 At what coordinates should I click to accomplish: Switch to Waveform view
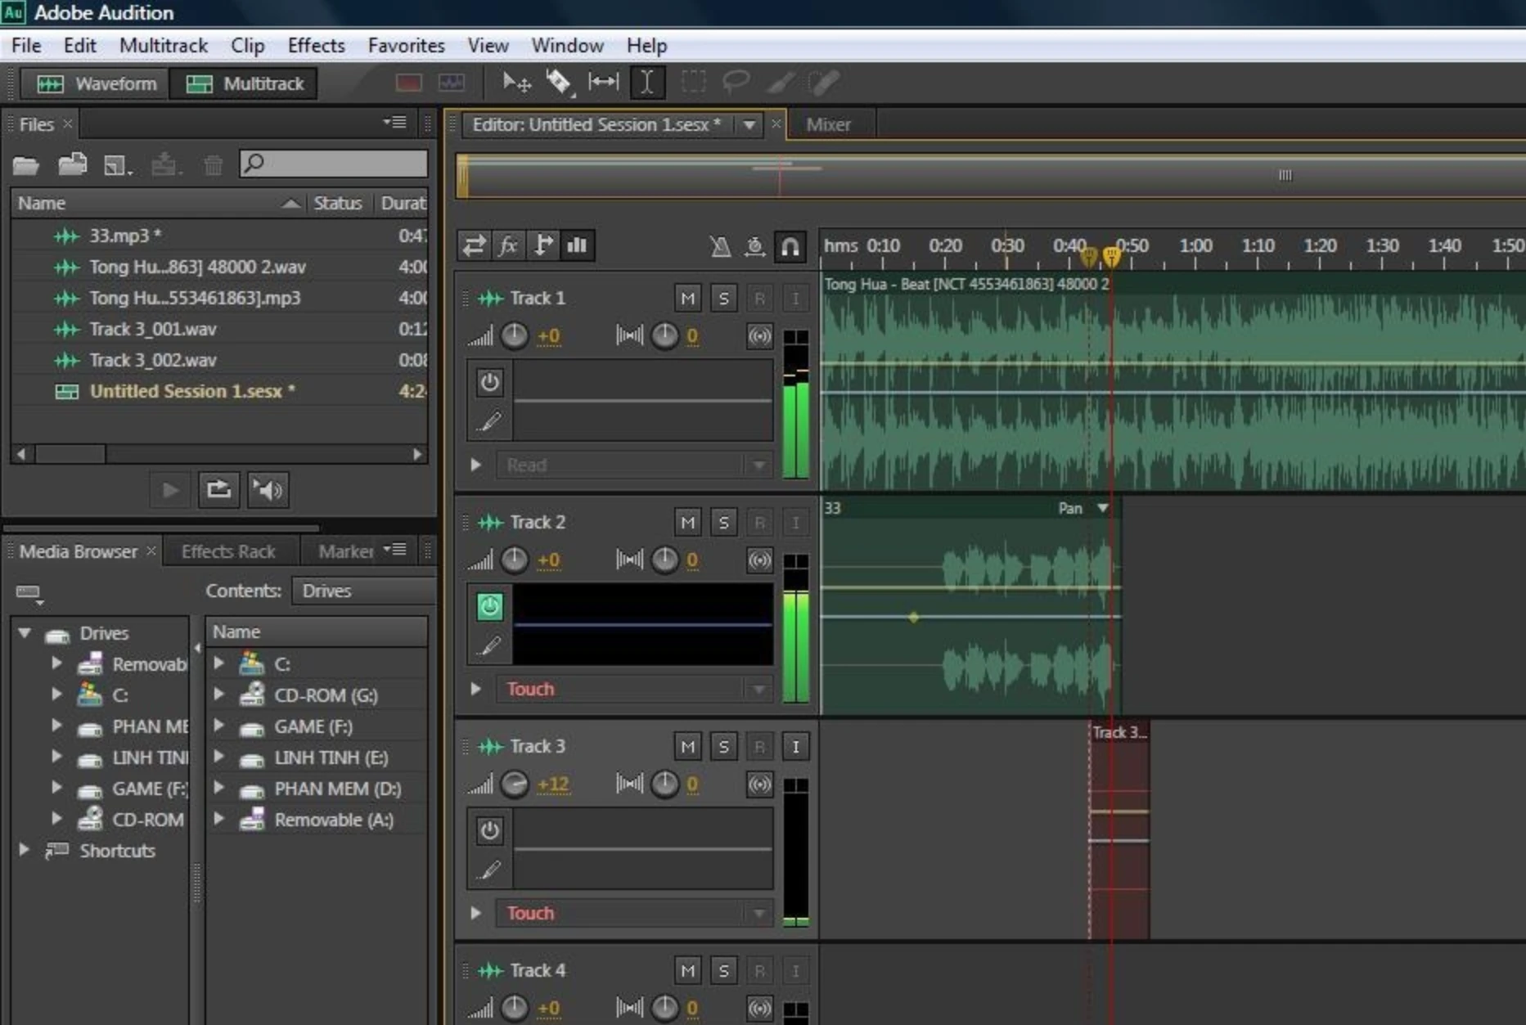97,83
